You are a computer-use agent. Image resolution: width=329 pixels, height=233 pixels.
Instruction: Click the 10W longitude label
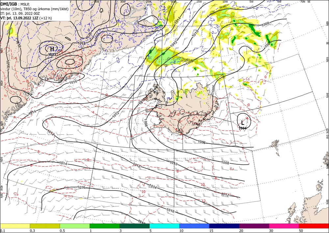tap(225, 2)
